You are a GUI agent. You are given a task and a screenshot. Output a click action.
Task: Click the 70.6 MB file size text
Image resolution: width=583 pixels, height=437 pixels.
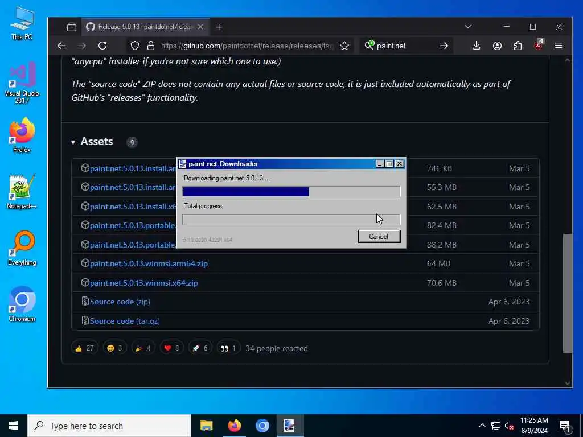point(441,283)
